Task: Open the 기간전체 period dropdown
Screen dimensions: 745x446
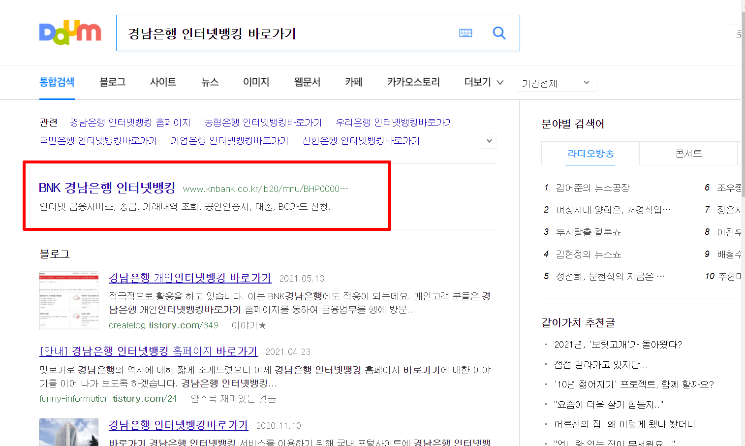Action: click(x=556, y=83)
